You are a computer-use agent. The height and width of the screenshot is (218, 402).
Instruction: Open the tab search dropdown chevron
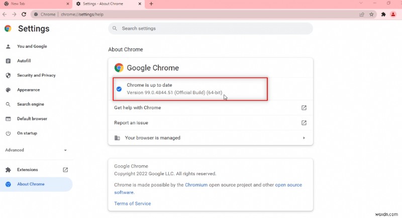tap(361, 4)
